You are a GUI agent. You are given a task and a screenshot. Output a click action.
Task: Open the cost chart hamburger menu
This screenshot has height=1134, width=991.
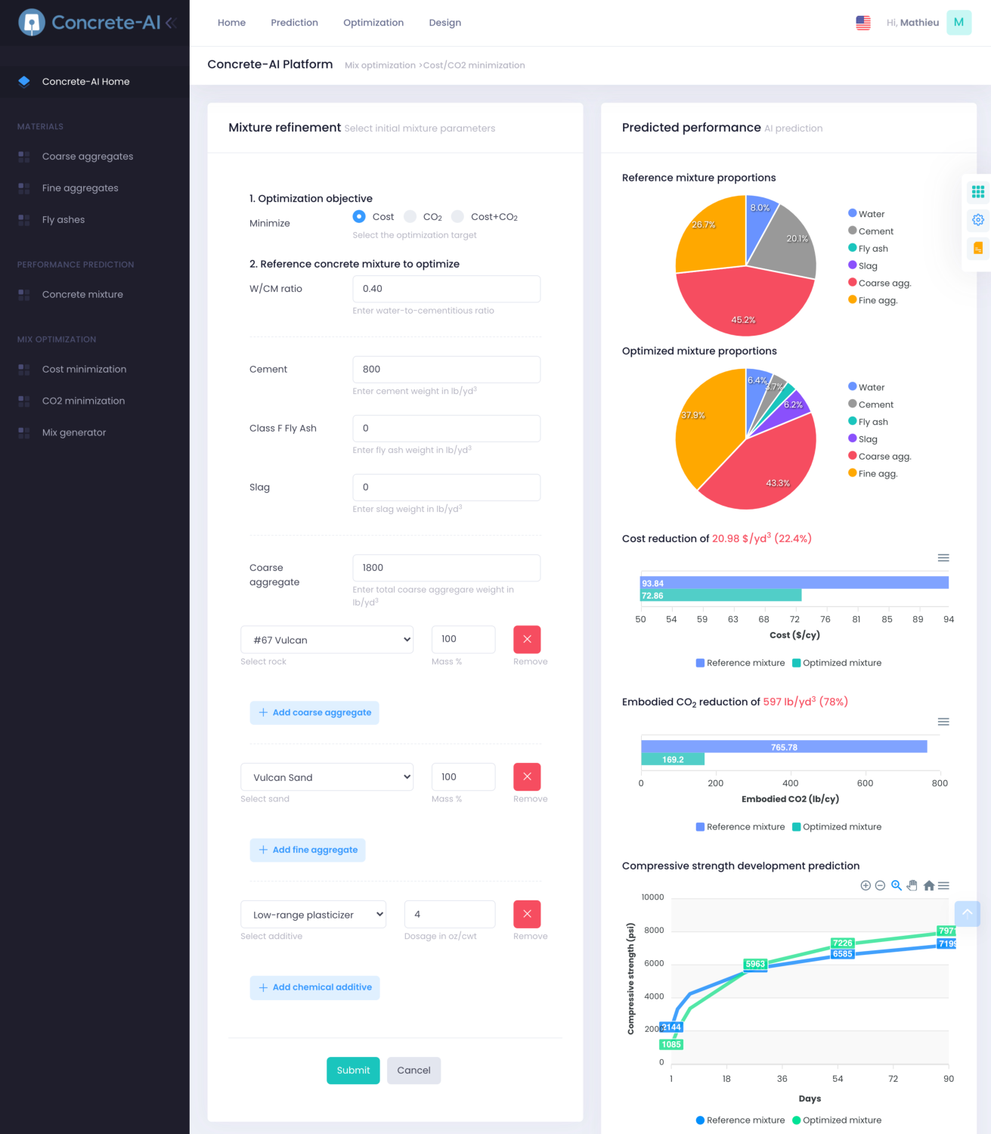tap(943, 558)
